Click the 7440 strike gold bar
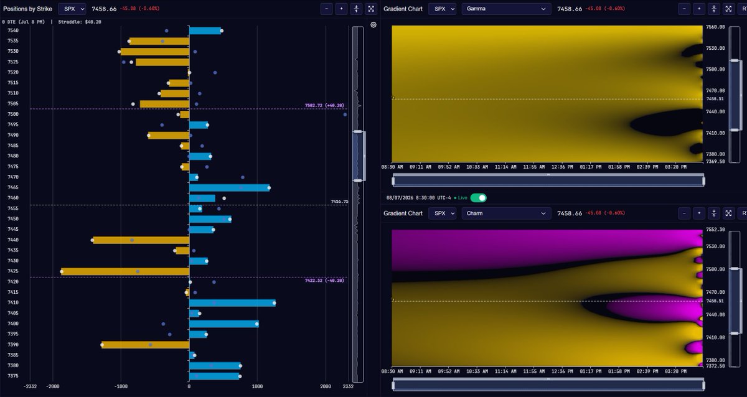The height and width of the screenshot is (397, 747). tap(141, 240)
